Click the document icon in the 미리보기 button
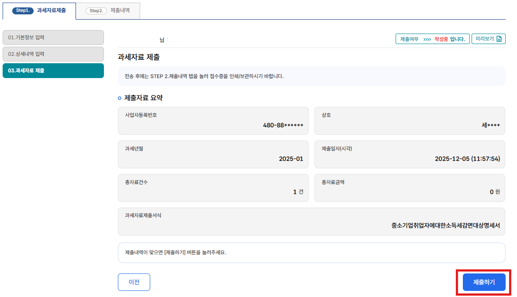 click(499, 39)
